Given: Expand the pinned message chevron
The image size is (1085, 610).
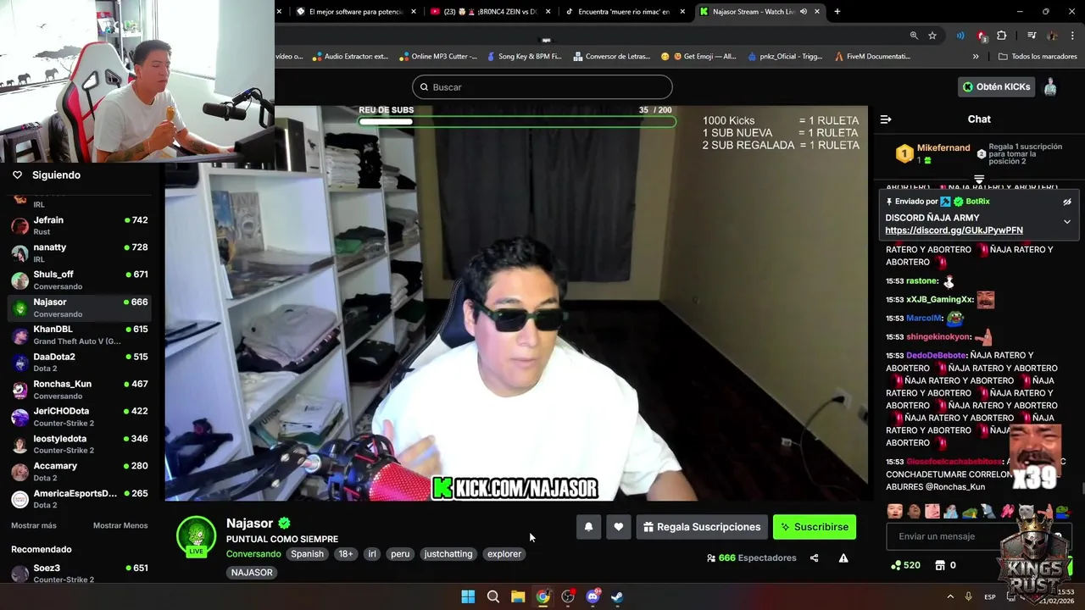Looking at the screenshot, I should click(x=1067, y=222).
